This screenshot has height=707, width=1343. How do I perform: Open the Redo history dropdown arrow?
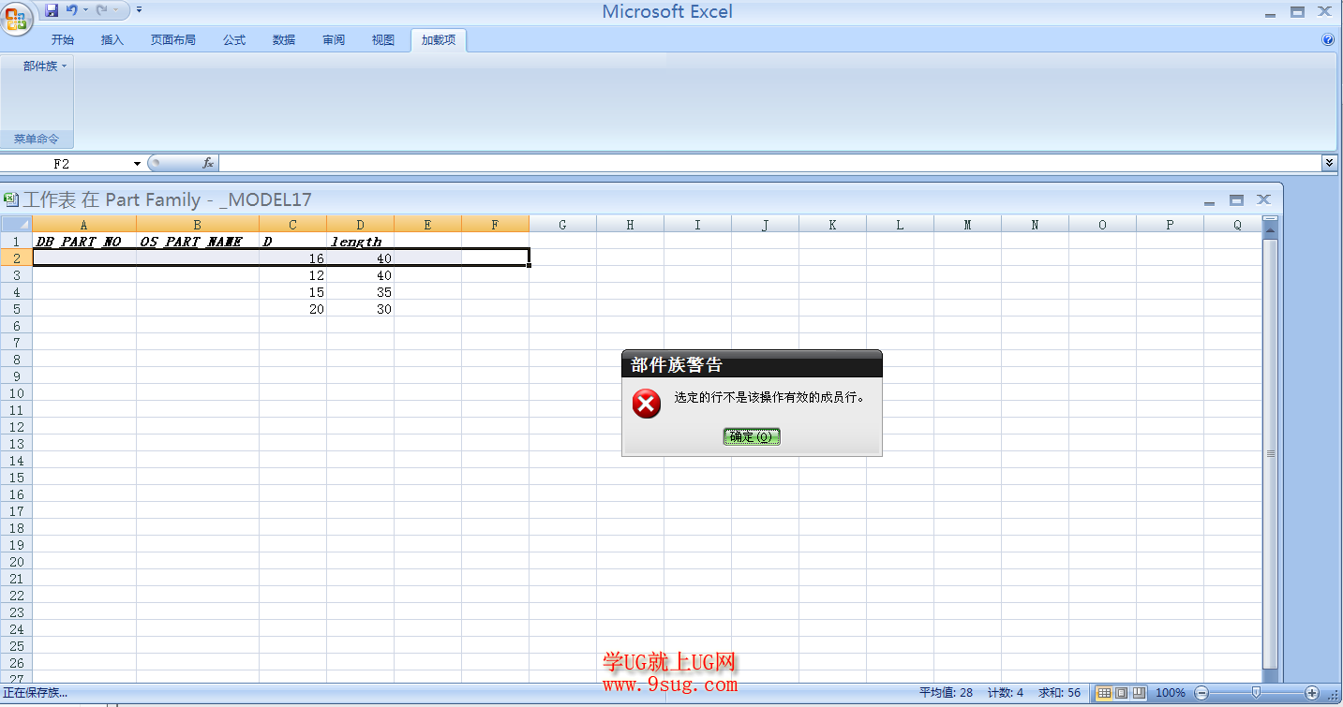click(x=115, y=10)
